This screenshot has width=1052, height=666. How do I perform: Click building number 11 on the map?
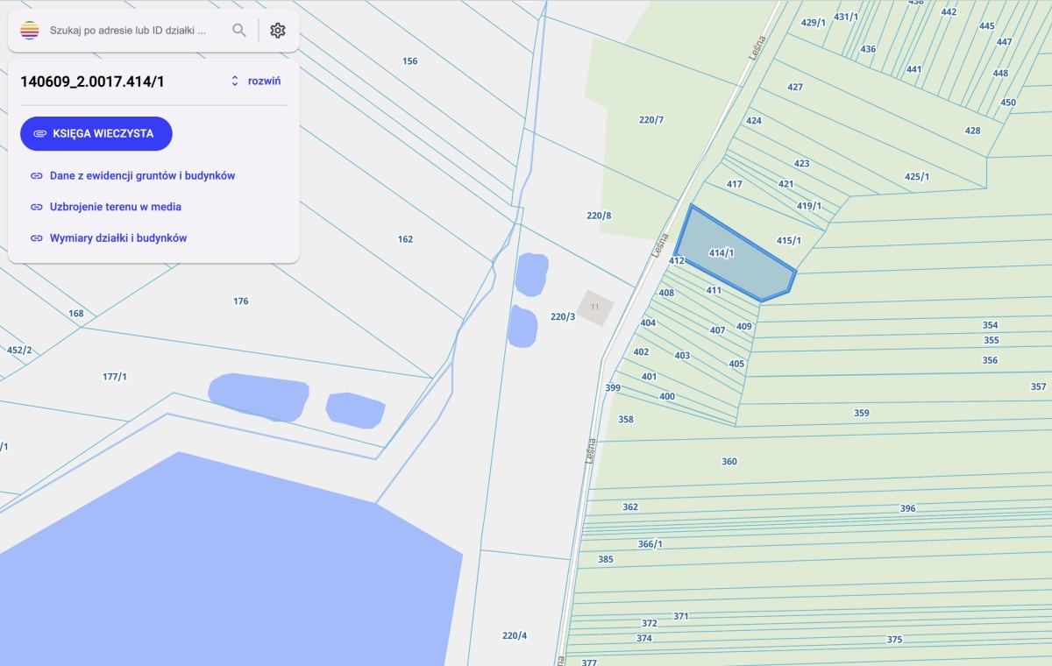[595, 308]
